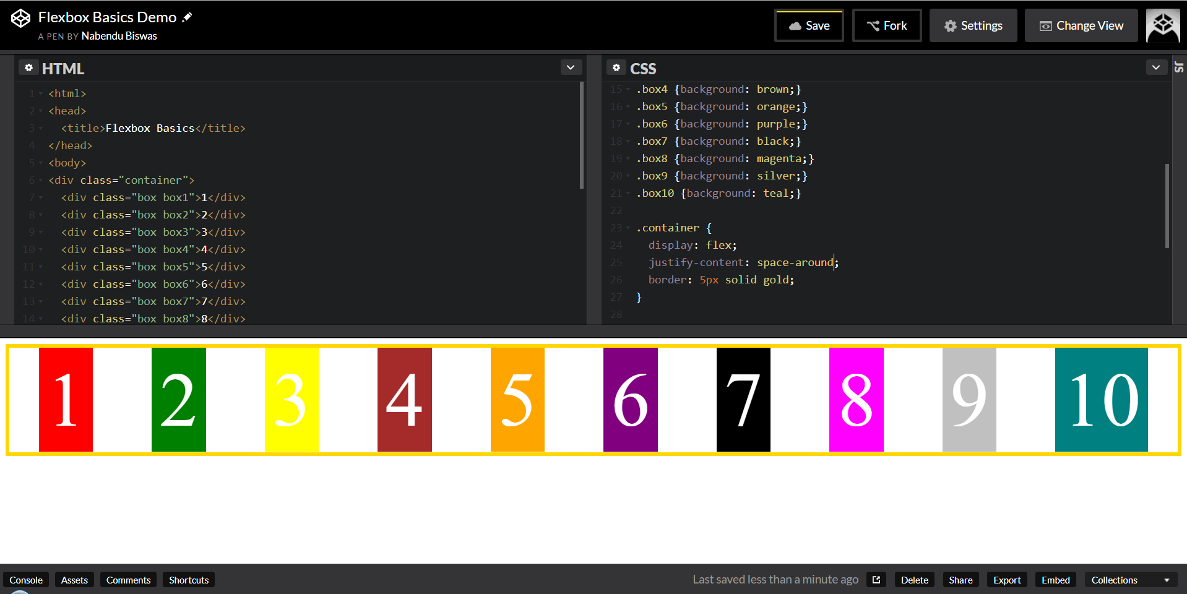
Task: Open HTML editor settings gear
Action: [28, 67]
